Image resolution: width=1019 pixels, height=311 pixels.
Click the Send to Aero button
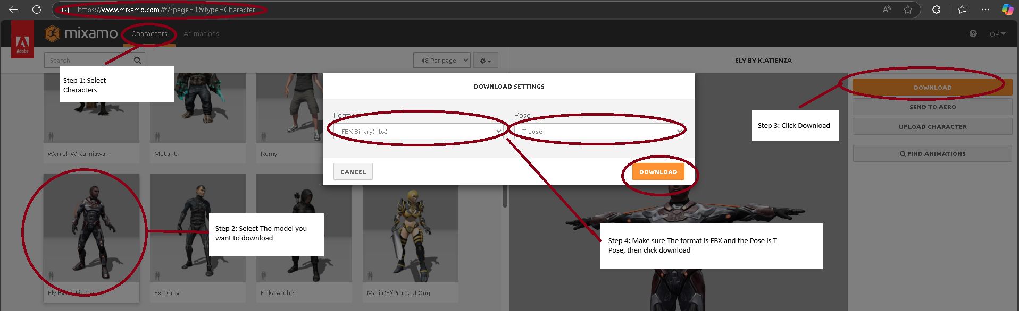point(932,107)
